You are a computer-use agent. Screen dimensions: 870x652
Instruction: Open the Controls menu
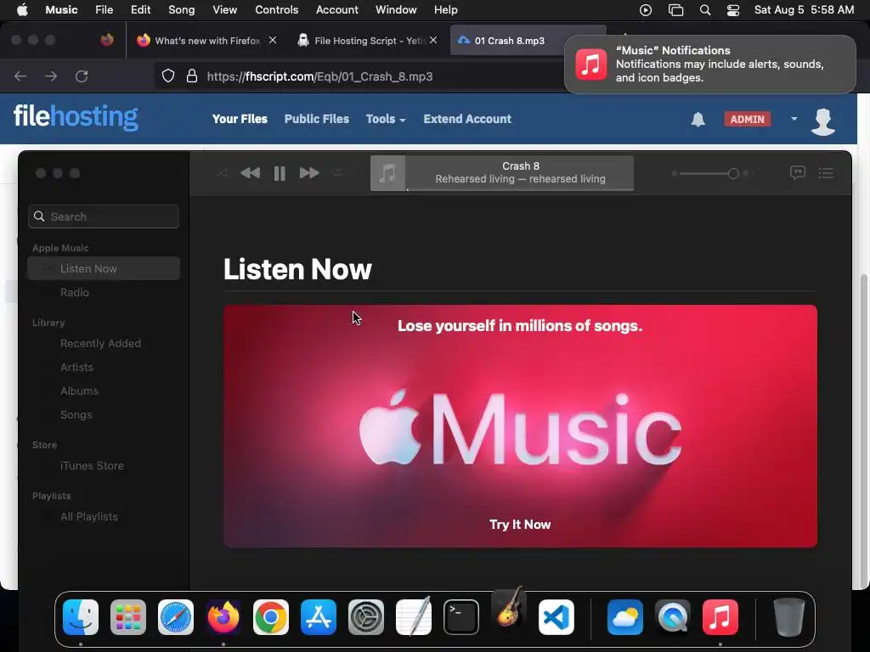[276, 10]
